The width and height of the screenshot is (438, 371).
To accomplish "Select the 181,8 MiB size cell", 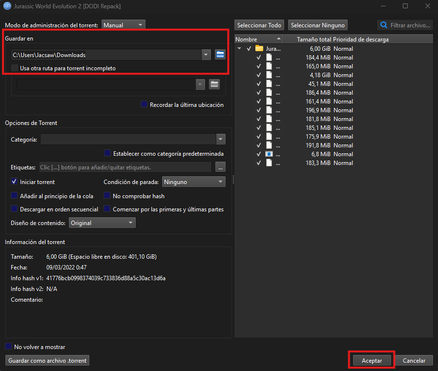I will pyautogui.click(x=318, y=119).
